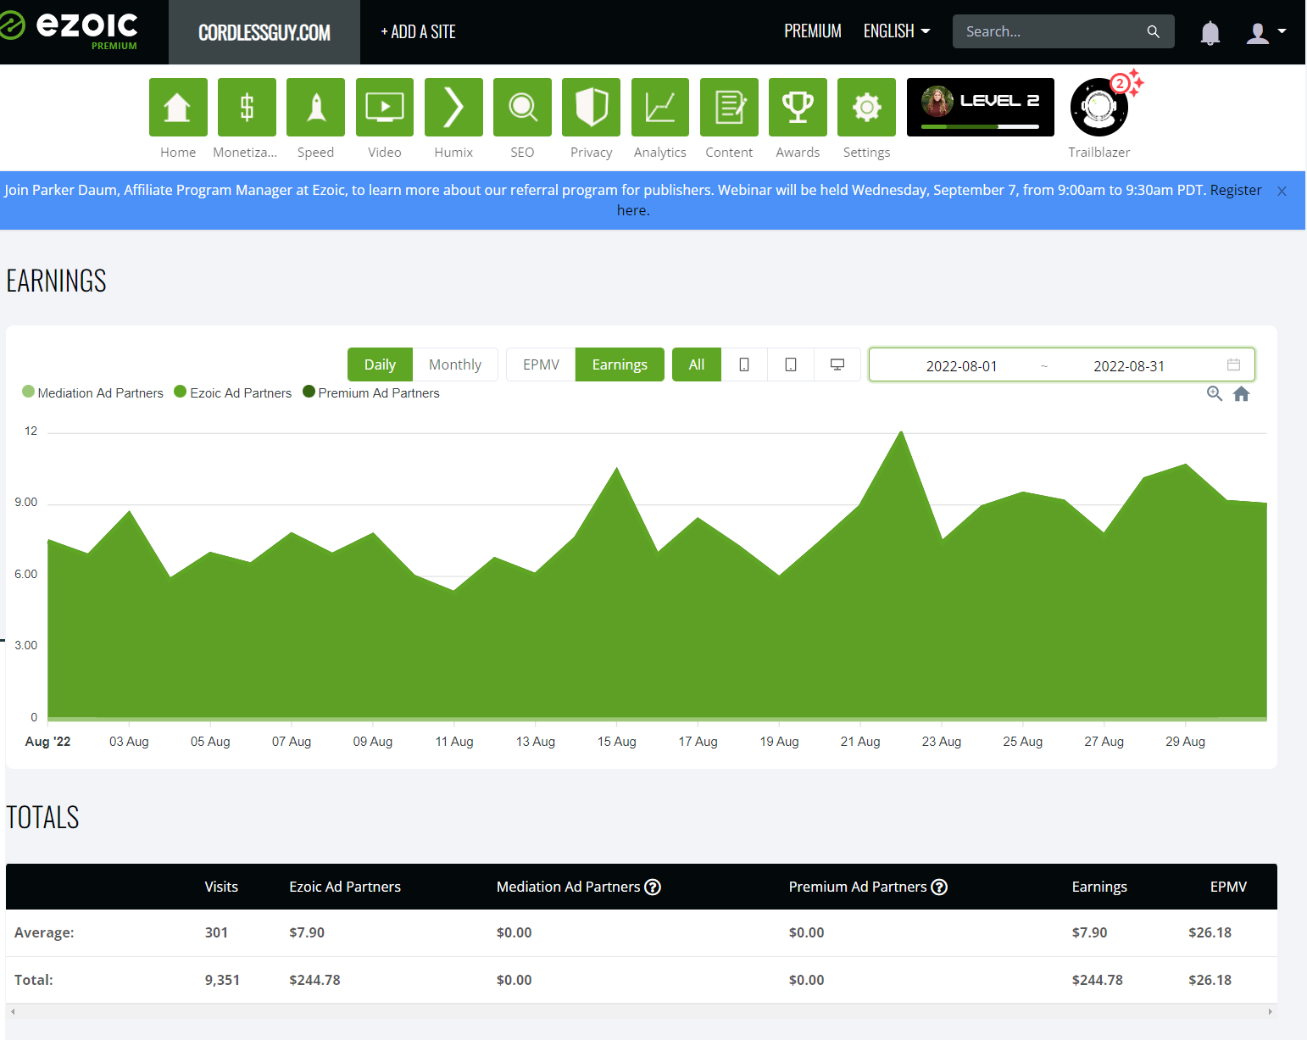Switch chart metric to Earnings
The width and height of the screenshot is (1307, 1046).
tap(620, 364)
